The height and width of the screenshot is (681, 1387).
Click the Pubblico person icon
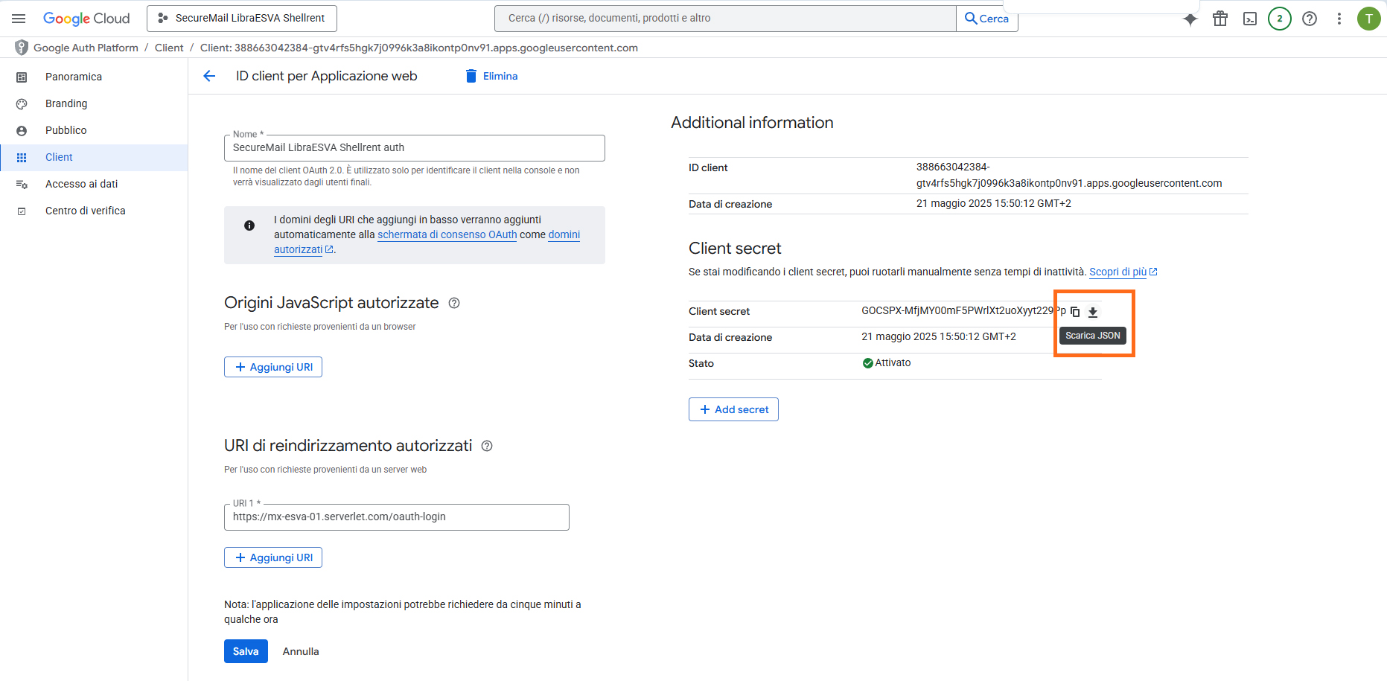click(x=22, y=131)
